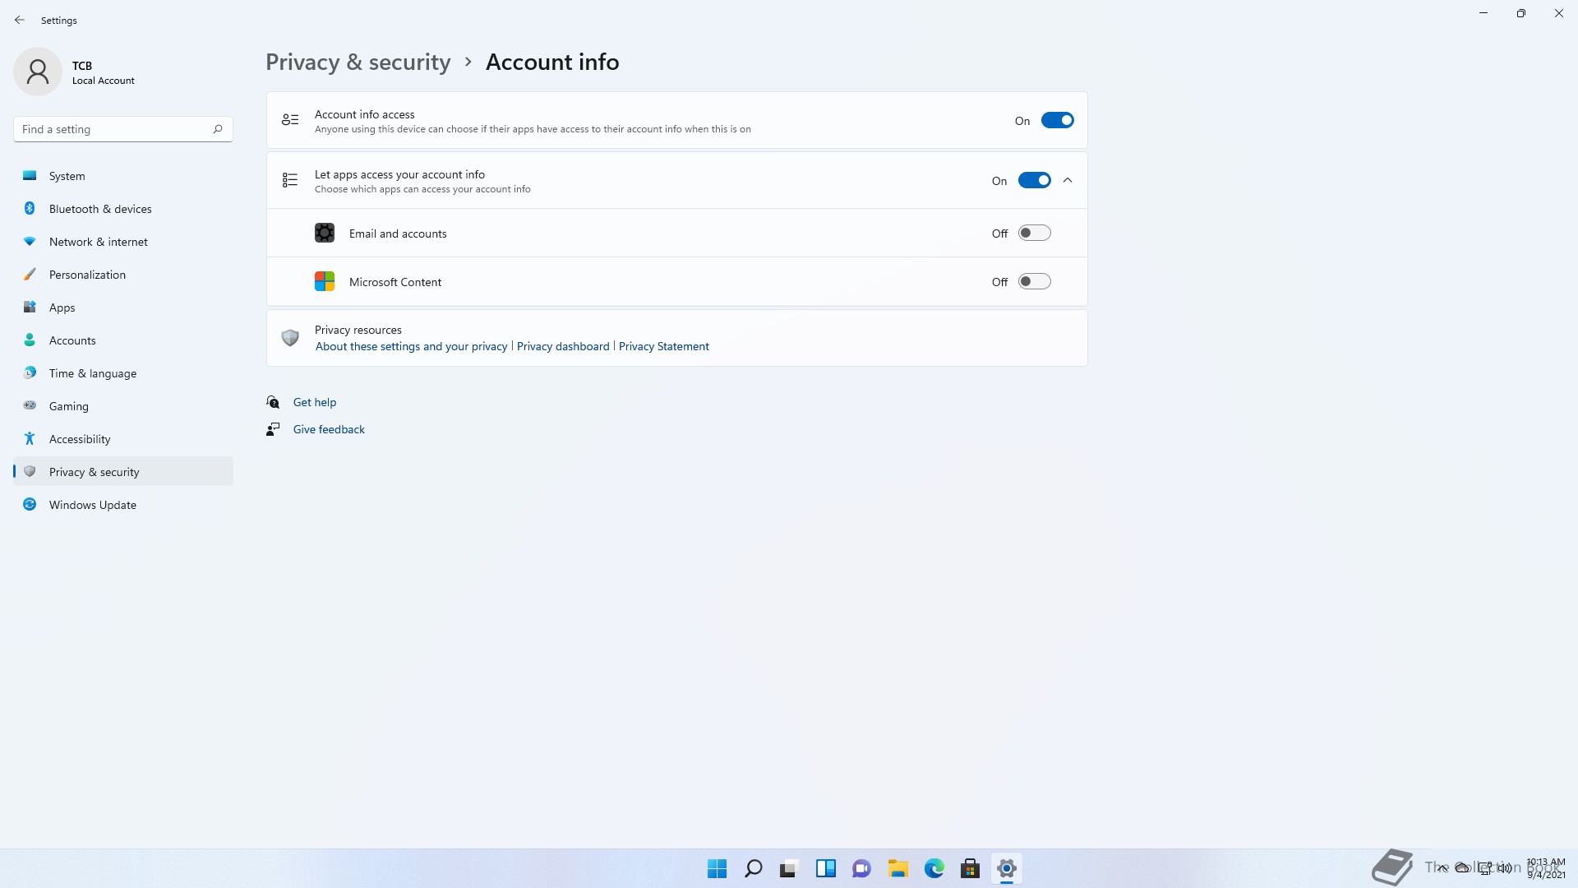Enable the Microsoft Content toggle

tap(1034, 282)
